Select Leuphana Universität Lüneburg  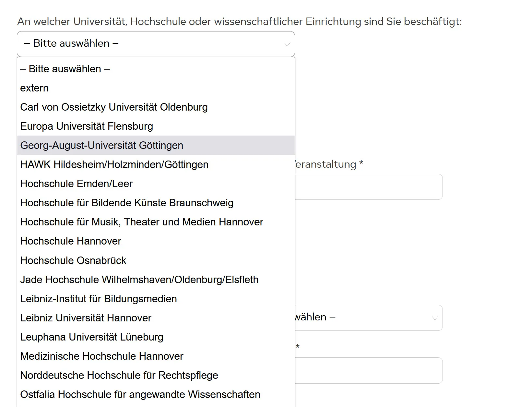156,337
